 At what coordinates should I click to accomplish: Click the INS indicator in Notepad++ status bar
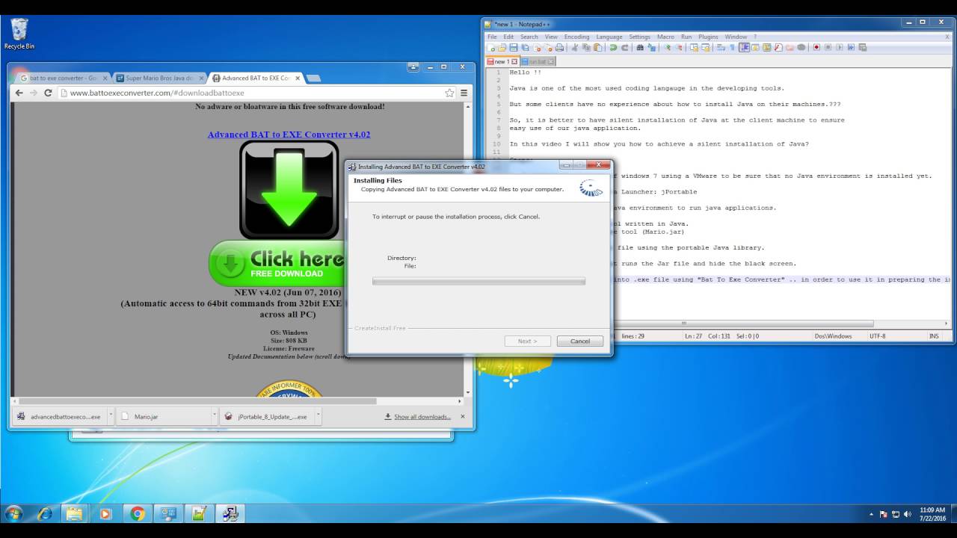(x=934, y=336)
